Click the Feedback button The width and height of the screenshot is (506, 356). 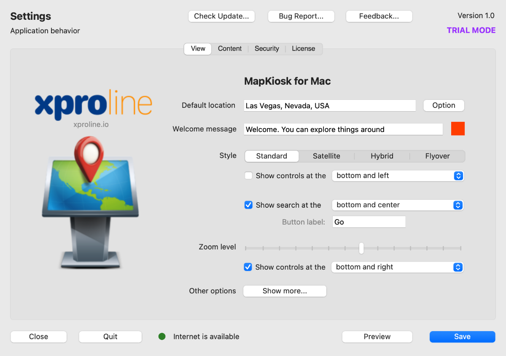pos(379,16)
